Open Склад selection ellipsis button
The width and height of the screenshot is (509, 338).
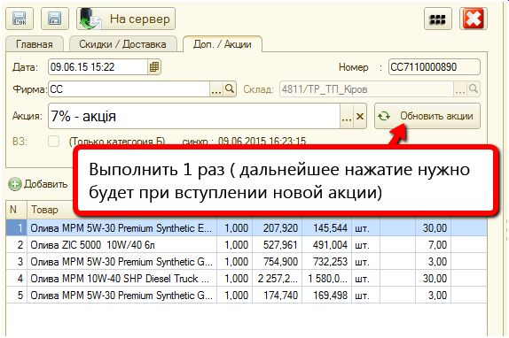click(x=460, y=89)
